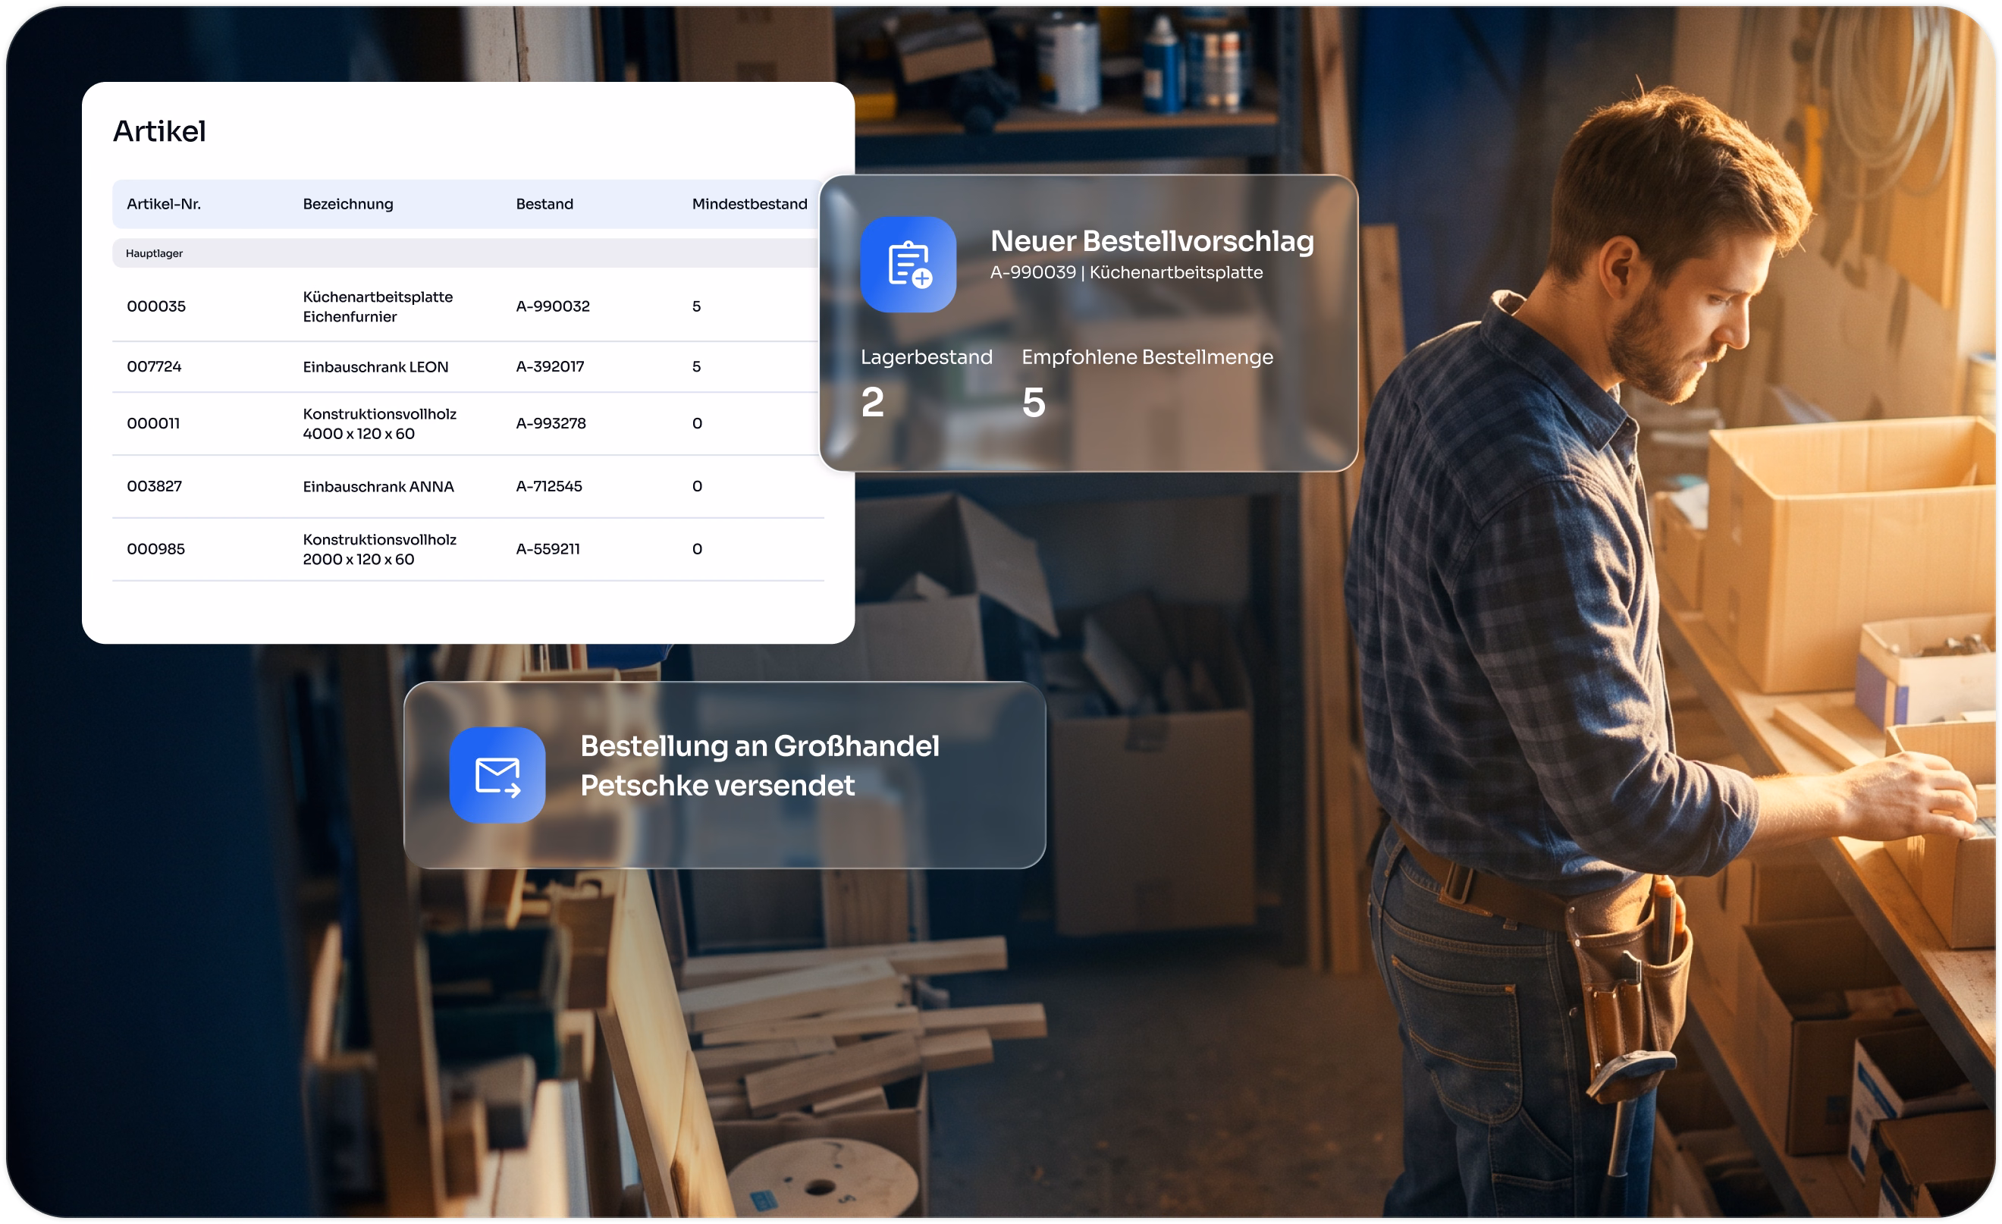
Task: Select article number 000985
Action: pyautogui.click(x=156, y=548)
